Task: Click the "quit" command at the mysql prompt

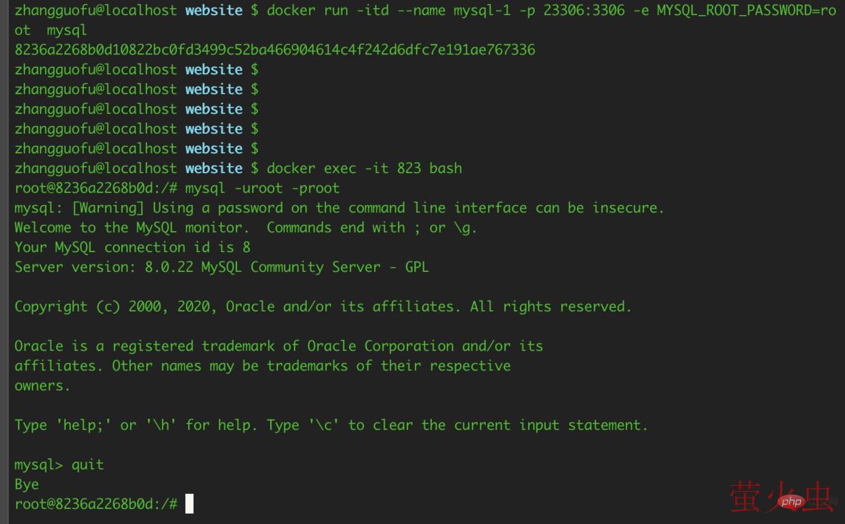Action: tap(87, 465)
